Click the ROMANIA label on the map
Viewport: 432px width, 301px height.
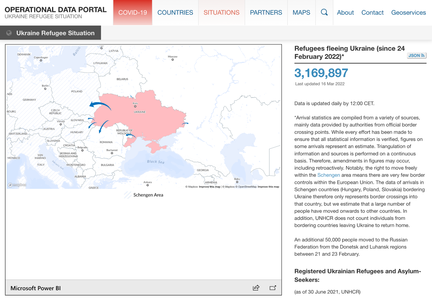(x=106, y=142)
